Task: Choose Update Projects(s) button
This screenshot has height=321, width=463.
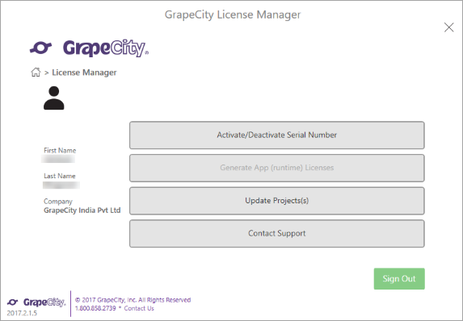Action: click(x=277, y=201)
